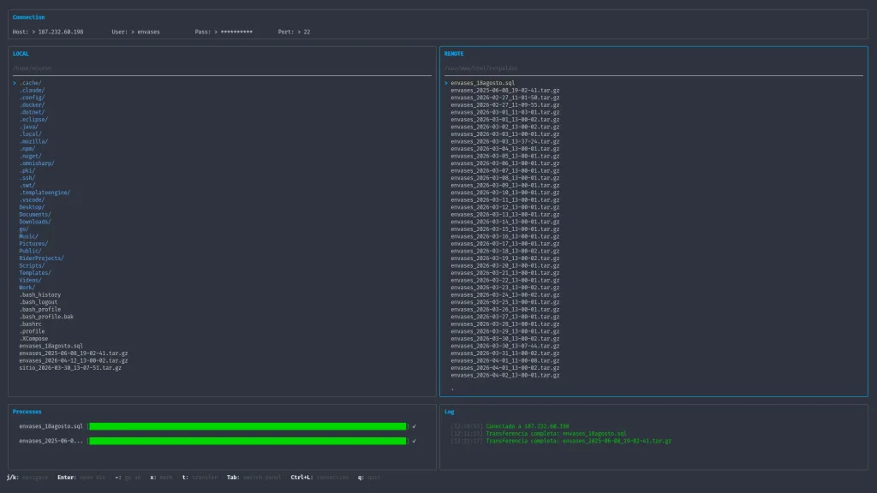This screenshot has width=877, height=493.
Task: Click the checkmark beside envases_18agosto.sql progress
Action: pyautogui.click(x=414, y=426)
